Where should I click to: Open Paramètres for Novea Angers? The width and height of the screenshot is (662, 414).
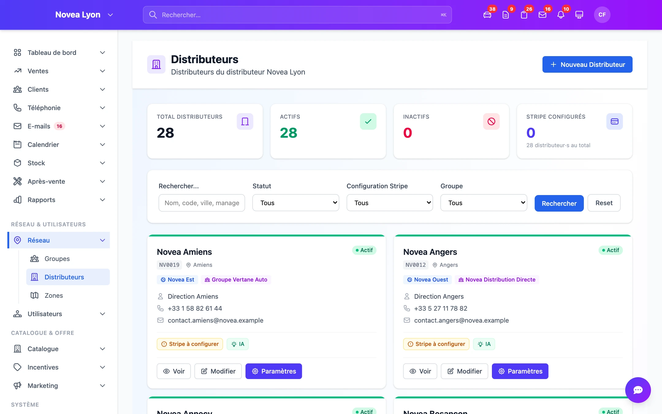tap(520, 371)
